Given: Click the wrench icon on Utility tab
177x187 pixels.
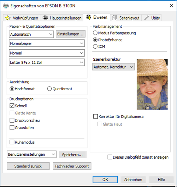Looking at the screenshot, I should 146,18.
